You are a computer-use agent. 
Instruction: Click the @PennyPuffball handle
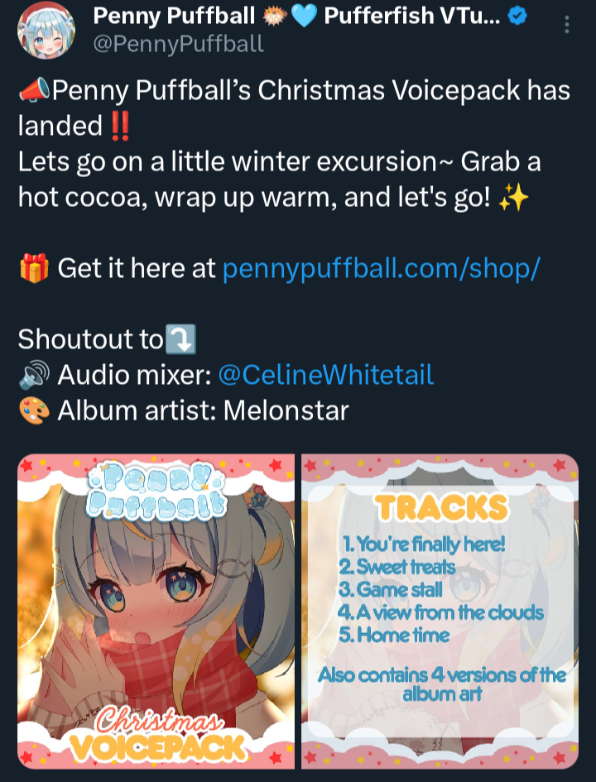point(178,44)
